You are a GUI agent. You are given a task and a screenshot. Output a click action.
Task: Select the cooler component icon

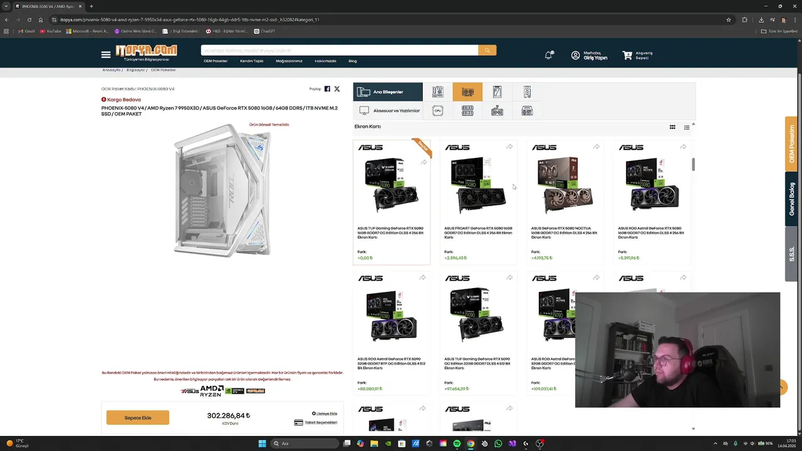(x=497, y=110)
